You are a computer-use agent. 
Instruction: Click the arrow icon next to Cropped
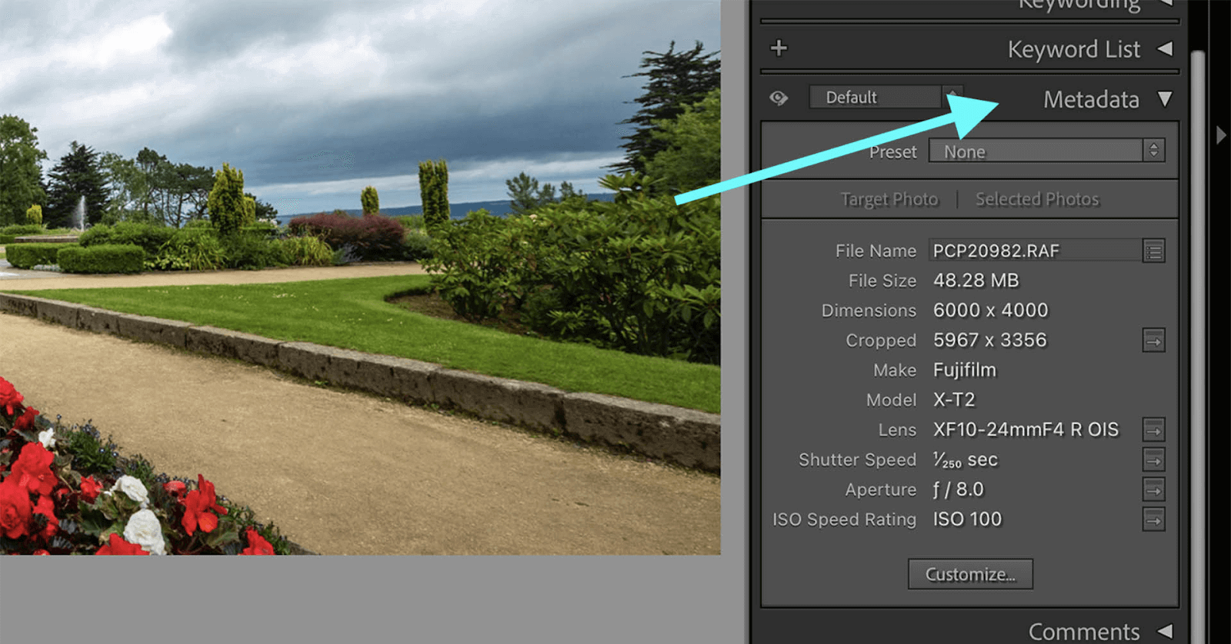1153,340
